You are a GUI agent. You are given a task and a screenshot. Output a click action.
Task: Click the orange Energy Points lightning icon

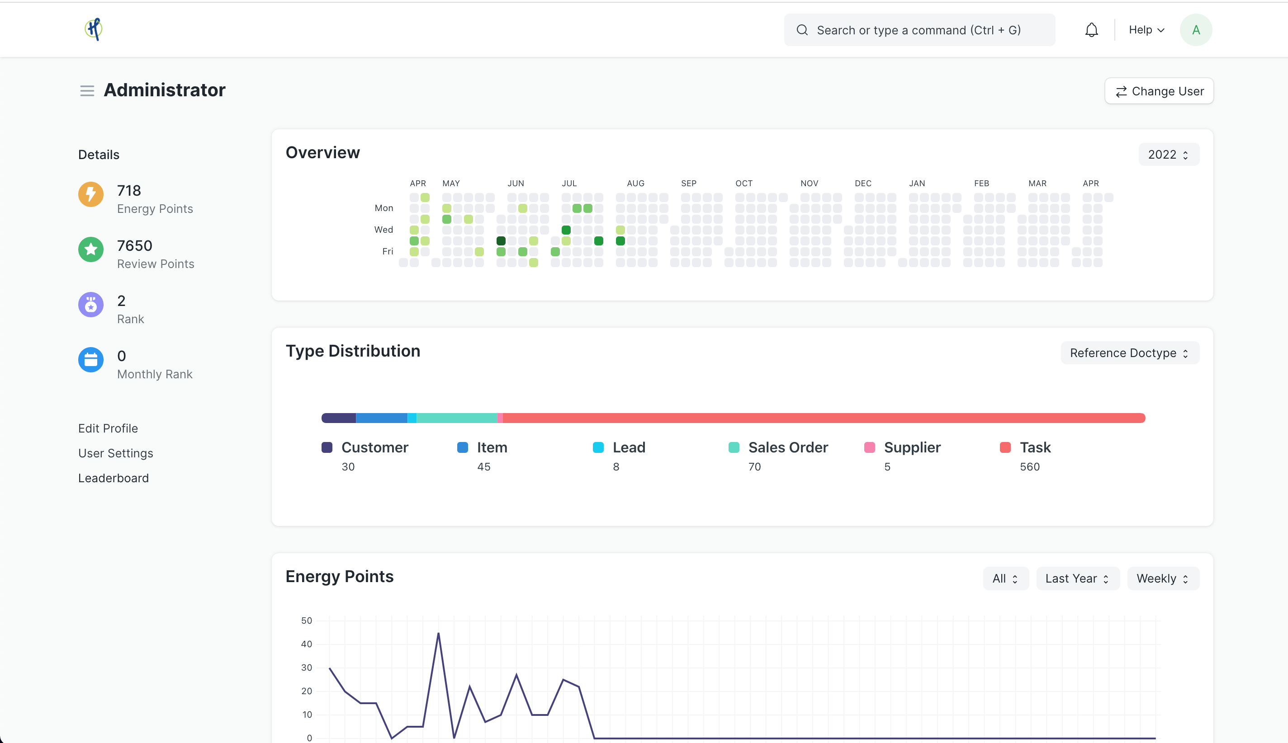[91, 194]
